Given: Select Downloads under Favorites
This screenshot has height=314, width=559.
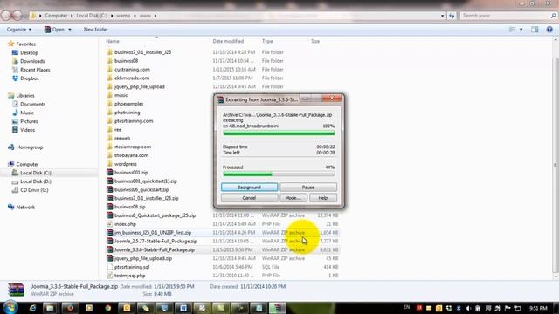Looking at the screenshot, I should pyautogui.click(x=32, y=61).
